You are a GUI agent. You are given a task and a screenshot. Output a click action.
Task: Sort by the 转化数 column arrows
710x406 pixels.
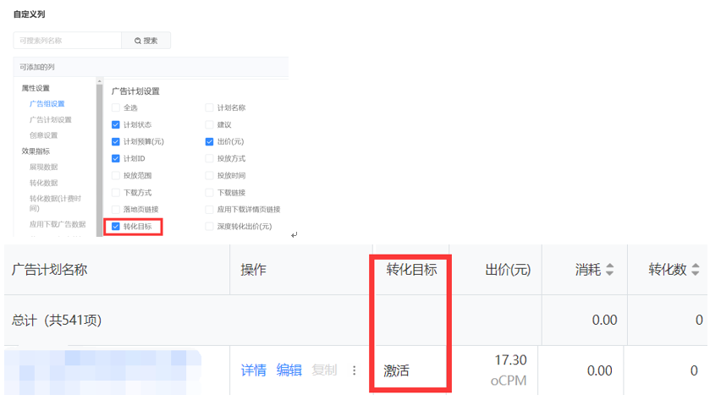pyautogui.click(x=696, y=271)
